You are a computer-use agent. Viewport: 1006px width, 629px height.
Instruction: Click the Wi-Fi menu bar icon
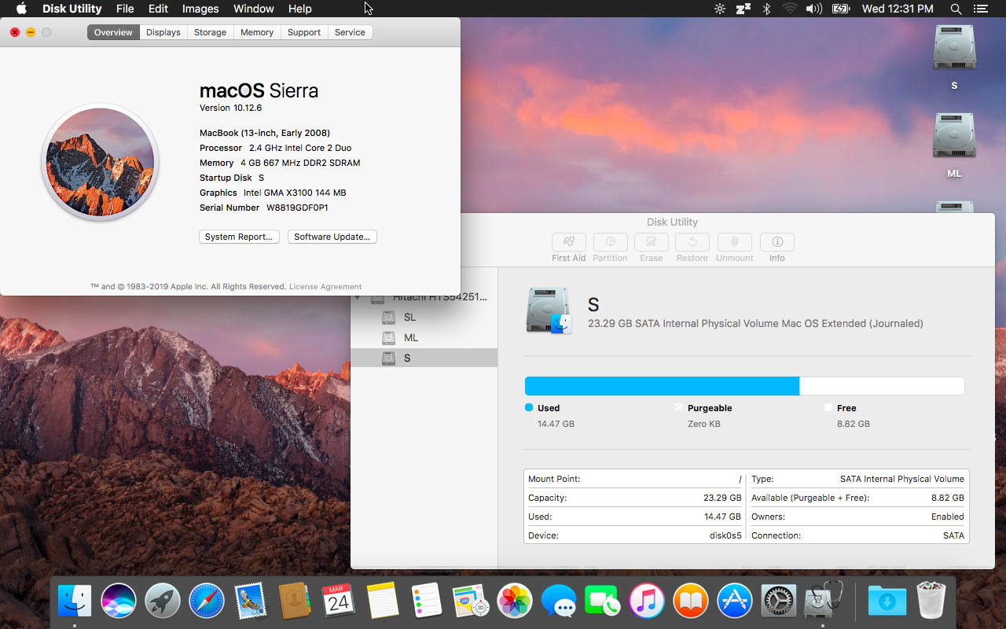[790, 9]
